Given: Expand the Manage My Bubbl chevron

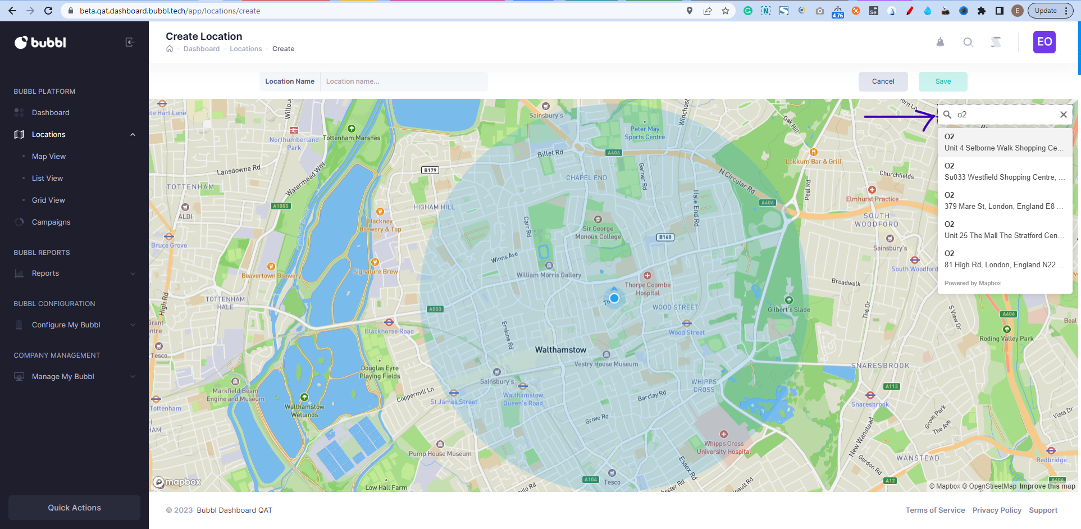Looking at the screenshot, I should [x=133, y=376].
